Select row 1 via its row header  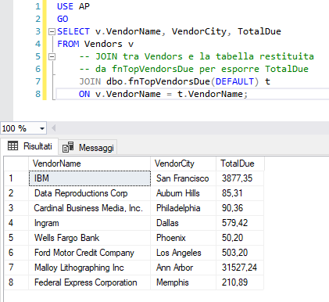click(16, 178)
